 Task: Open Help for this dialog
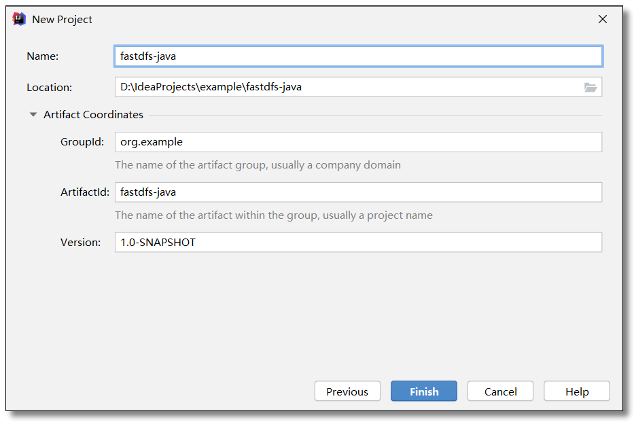click(577, 391)
